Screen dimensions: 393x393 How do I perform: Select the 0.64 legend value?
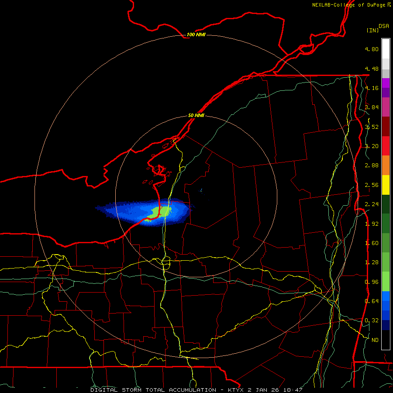pyautogui.click(x=372, y=301)
